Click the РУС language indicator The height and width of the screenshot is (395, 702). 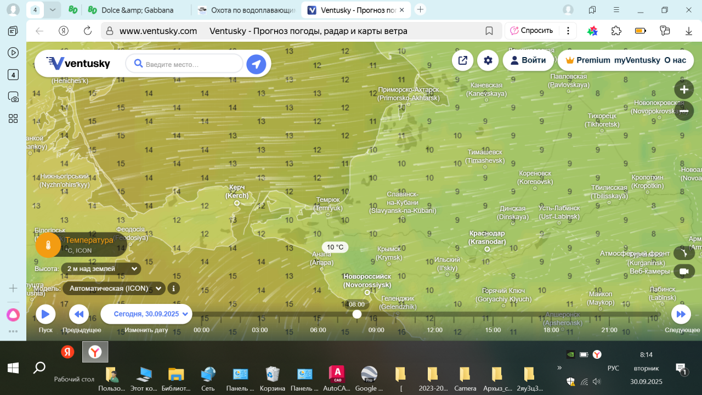pos(613,368)
